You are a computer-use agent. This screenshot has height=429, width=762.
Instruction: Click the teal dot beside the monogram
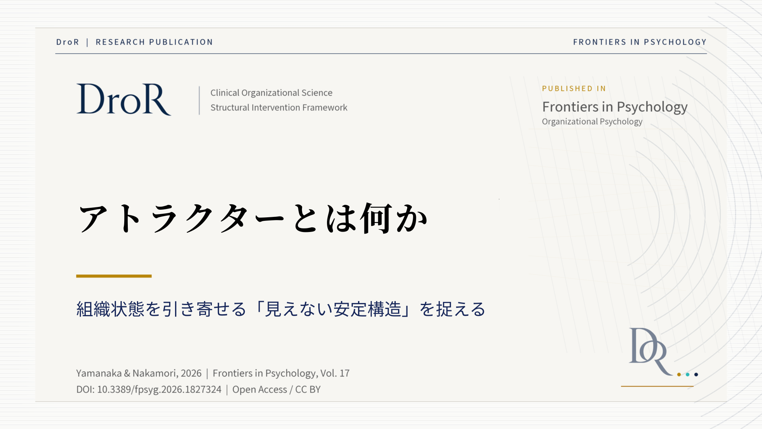point(688,375)
